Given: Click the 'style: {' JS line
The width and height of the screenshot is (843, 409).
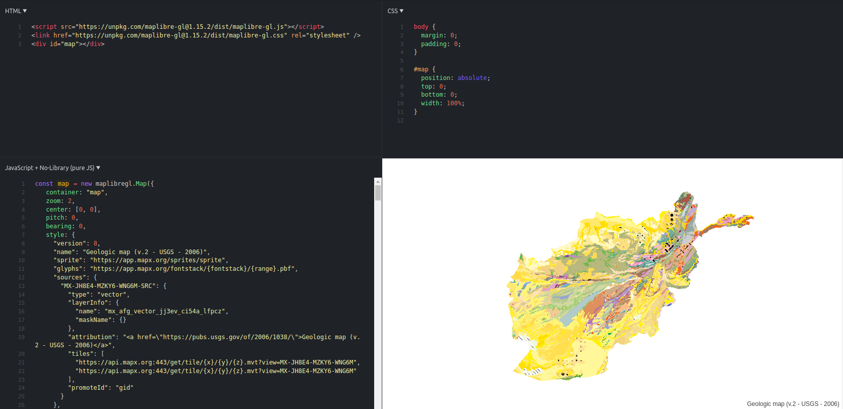Looking at the screenshot, I should point(60,235).
